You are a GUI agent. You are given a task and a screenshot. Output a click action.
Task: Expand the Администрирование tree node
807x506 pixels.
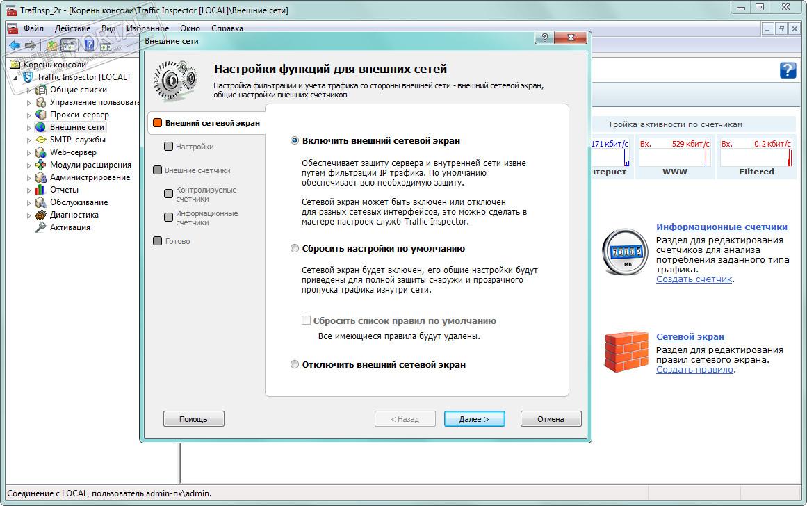(28, 178)
